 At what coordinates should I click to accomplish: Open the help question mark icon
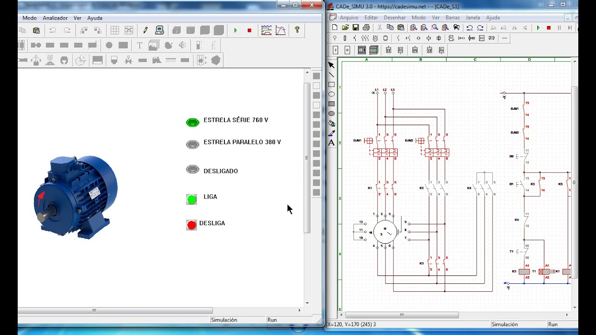[297, 30]
